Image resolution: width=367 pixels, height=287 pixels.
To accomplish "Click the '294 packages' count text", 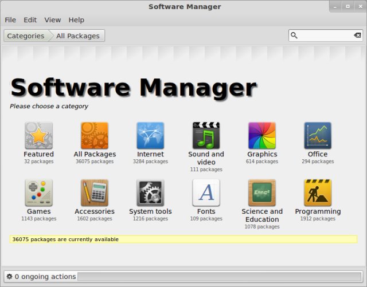I will tap(318, 162).
